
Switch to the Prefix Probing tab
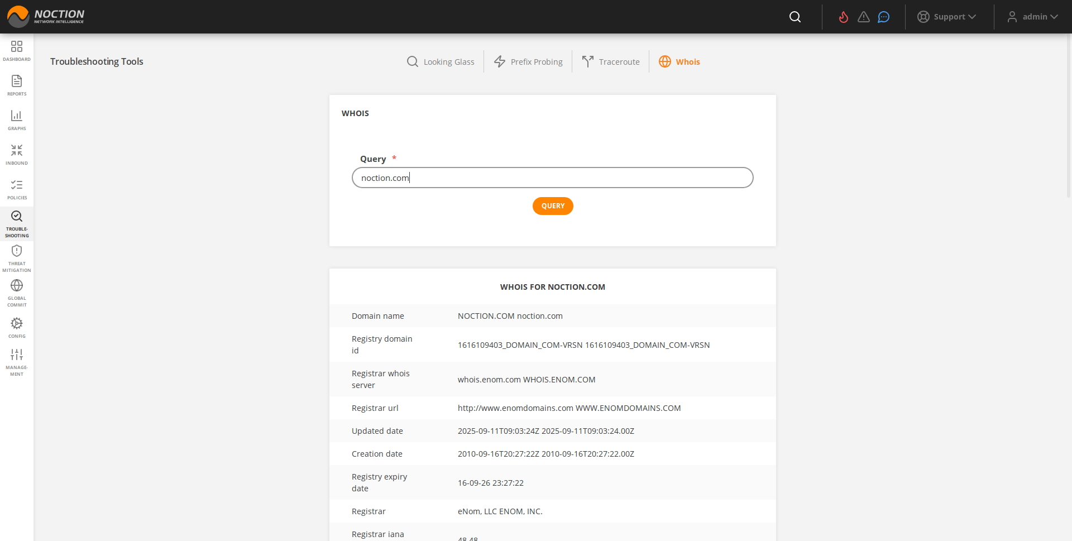pyautogui.click(x=528, y=62)
